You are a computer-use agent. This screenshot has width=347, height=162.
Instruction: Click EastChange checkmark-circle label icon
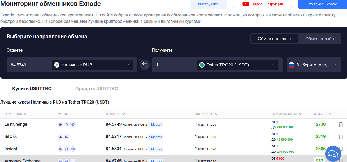point(73,124)
